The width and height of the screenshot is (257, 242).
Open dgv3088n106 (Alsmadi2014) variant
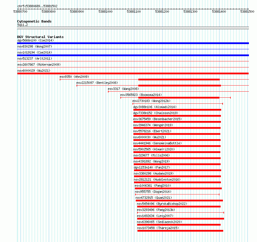point(155,107)
